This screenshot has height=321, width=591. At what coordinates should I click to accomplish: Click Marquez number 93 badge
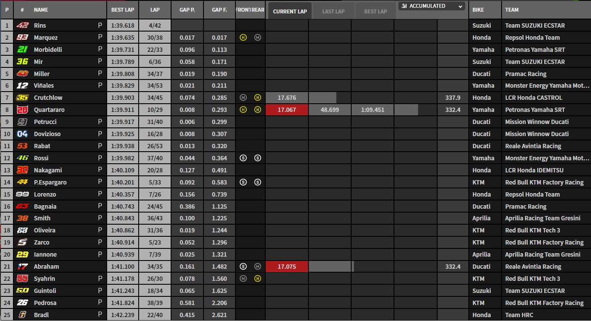[22, 38]
